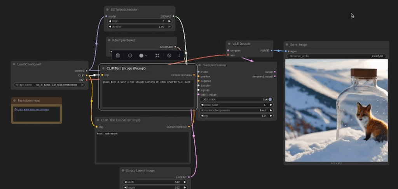The width and height of the screenshot is (398, 189).
Task: Increase the cfg value with right arrow
Action: point(271,116)
